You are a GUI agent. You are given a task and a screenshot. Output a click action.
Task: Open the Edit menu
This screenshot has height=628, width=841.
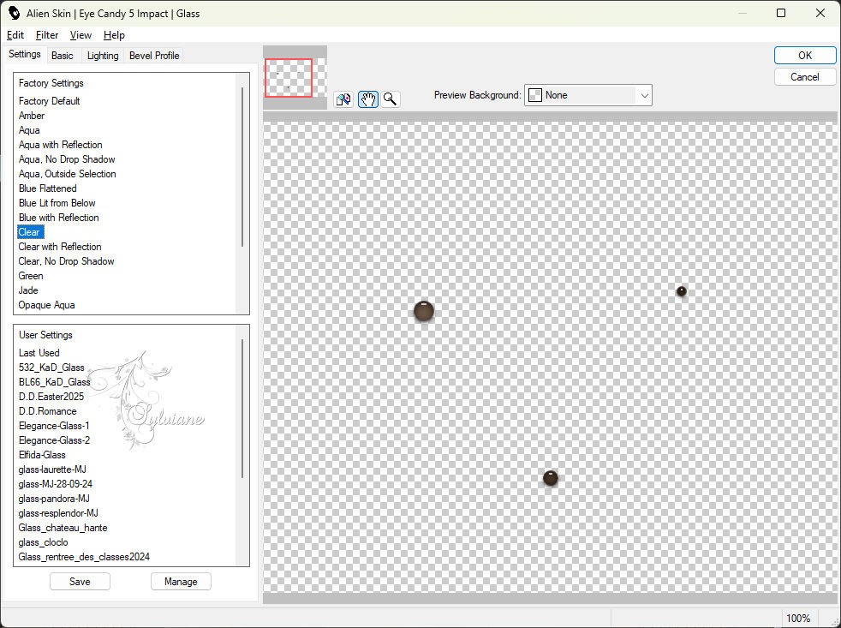click(15, 35)
